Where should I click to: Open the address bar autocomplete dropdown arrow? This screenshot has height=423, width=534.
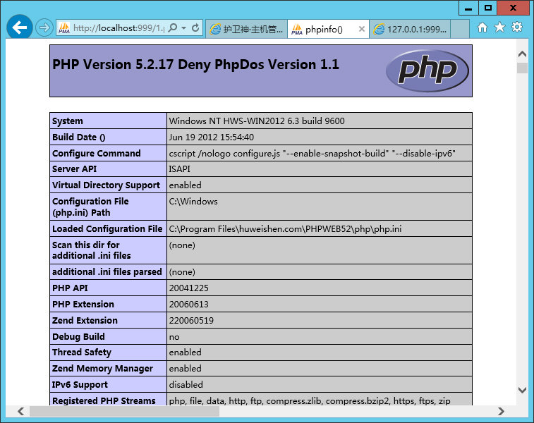(x=184, y=27)
